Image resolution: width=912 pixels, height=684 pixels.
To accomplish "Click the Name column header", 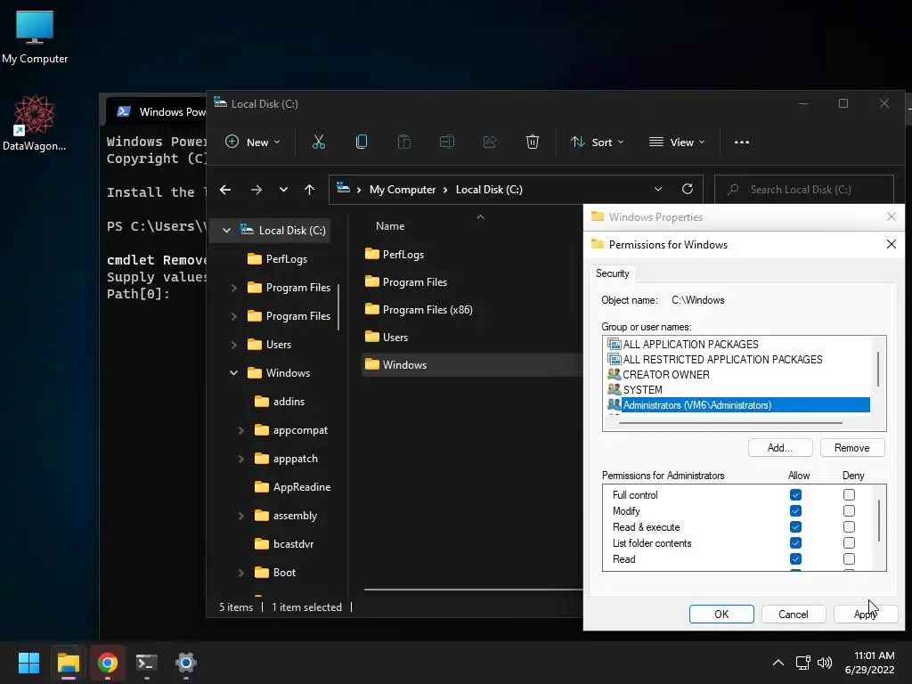I will coord(390,225).
